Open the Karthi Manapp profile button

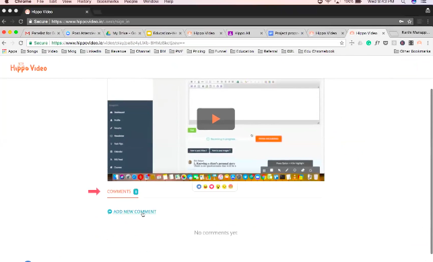415,32
